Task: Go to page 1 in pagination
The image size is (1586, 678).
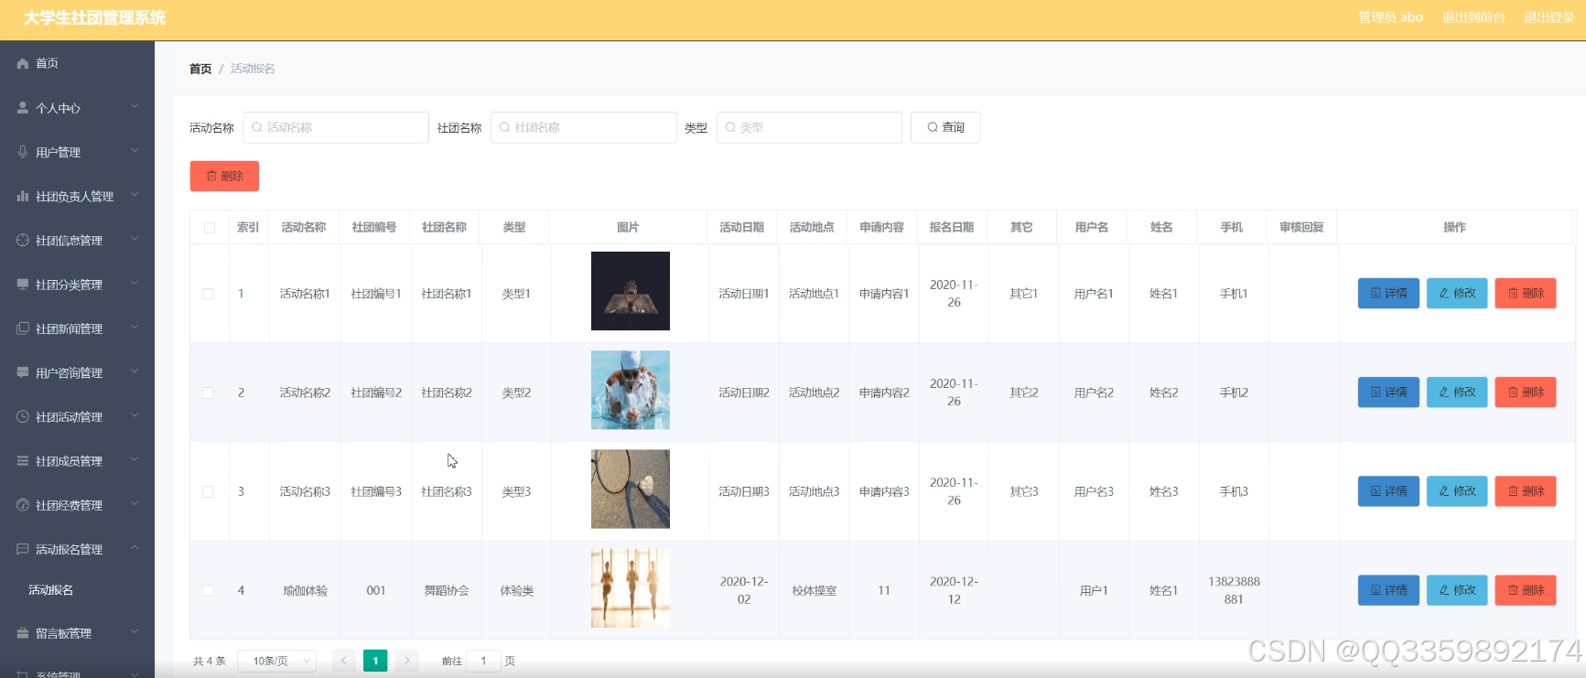Action: pos(375,661)
